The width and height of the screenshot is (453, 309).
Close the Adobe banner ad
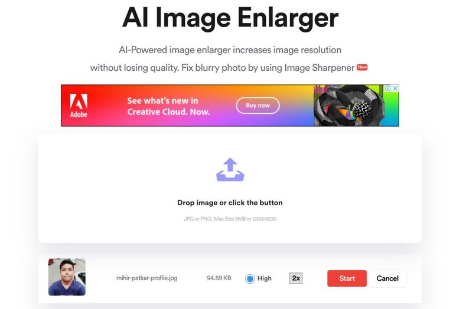tap(395, 88)
